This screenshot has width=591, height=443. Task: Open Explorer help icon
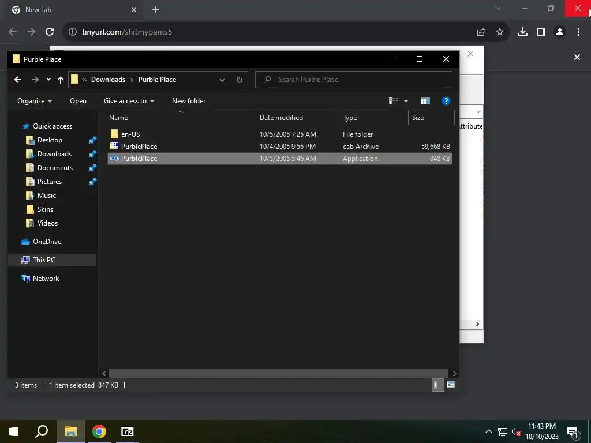(446, 100)
